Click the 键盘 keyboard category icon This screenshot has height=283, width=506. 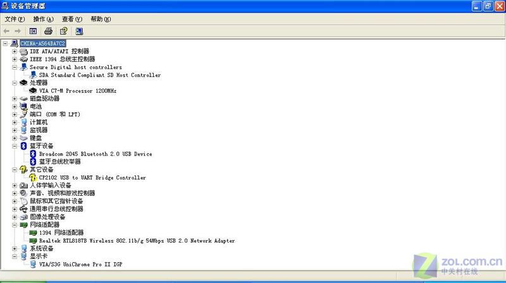[x=23, y=138]
